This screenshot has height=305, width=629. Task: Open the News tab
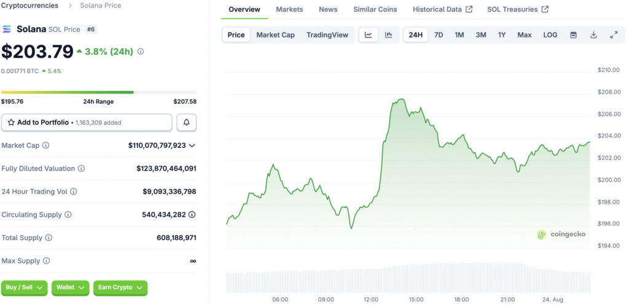point(328,9)
